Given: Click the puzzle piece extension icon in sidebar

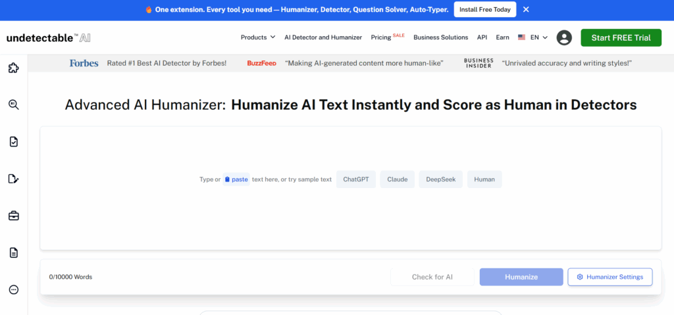Looking at the screenshot, I should tap(13, 68).
